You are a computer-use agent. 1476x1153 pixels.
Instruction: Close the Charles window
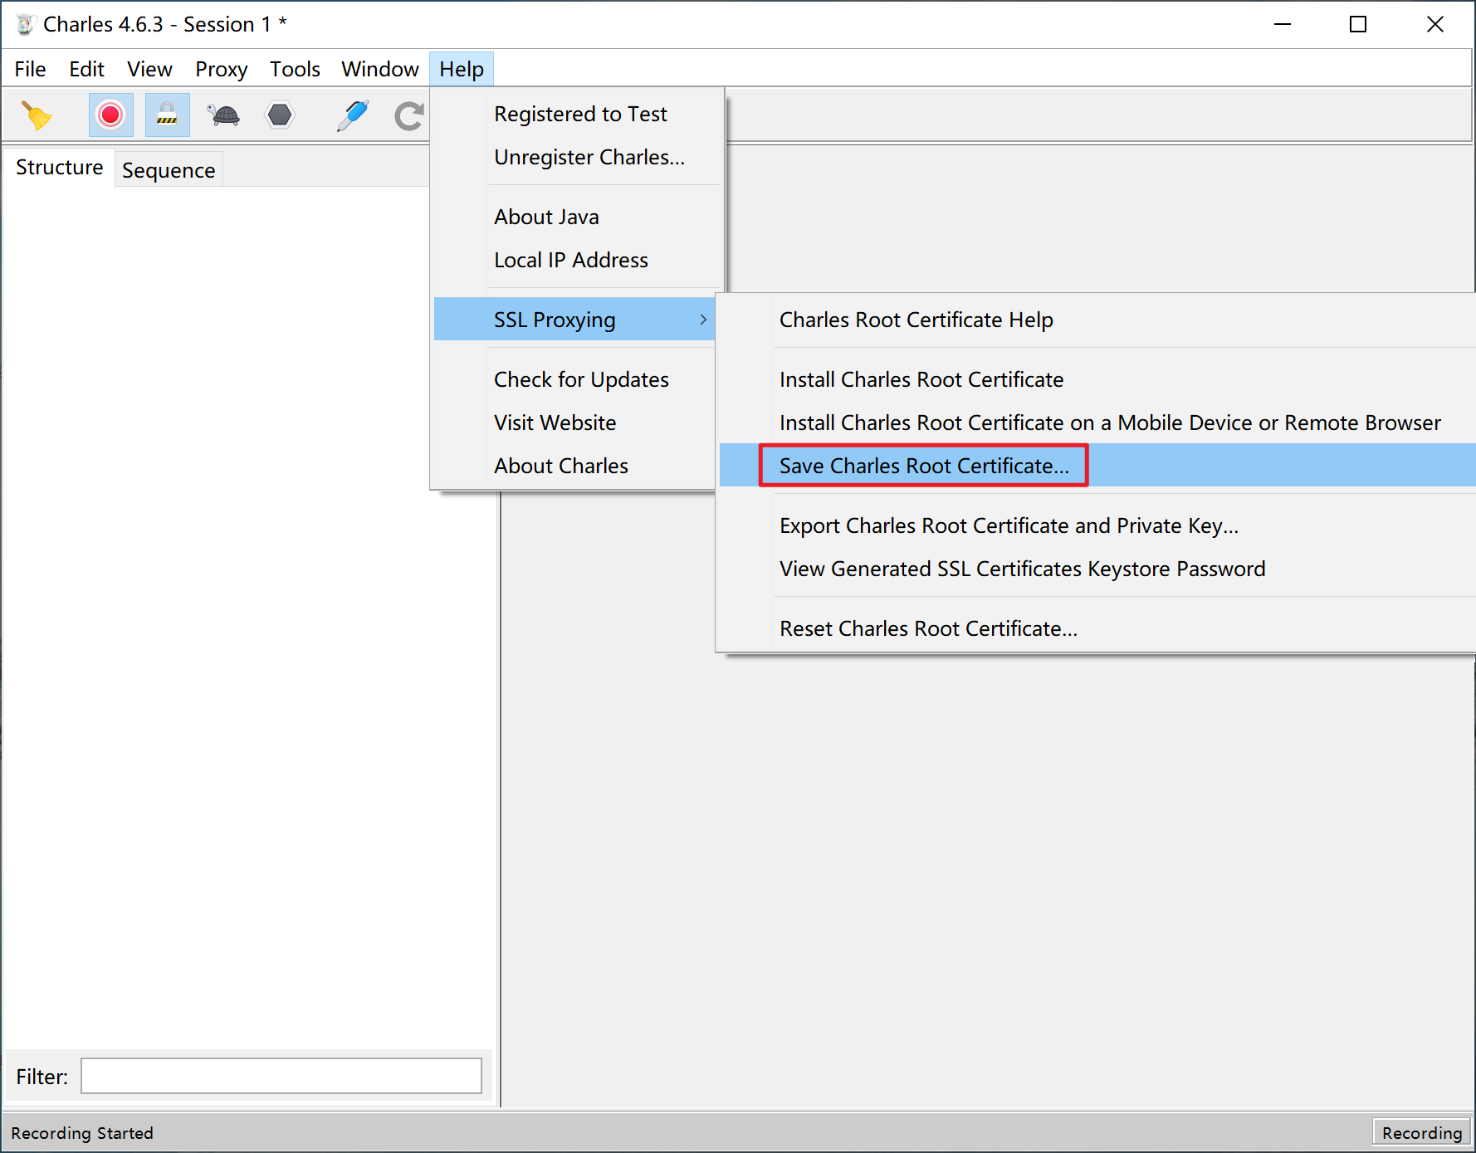1435,25
